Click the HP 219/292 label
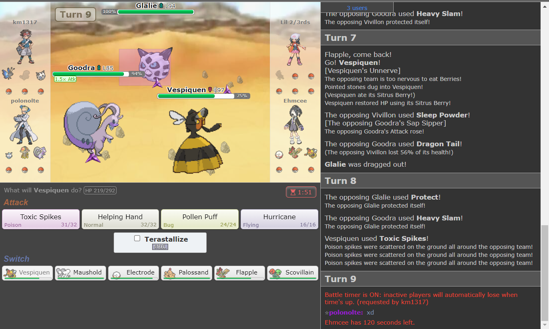The image size is (549, 329). (x=100, y=190)
